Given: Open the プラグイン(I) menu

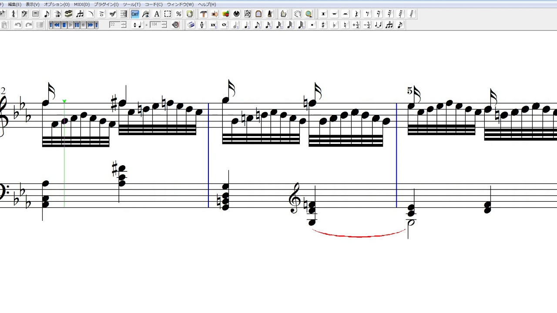Looking at the screenshot, I should pos(106,4).
